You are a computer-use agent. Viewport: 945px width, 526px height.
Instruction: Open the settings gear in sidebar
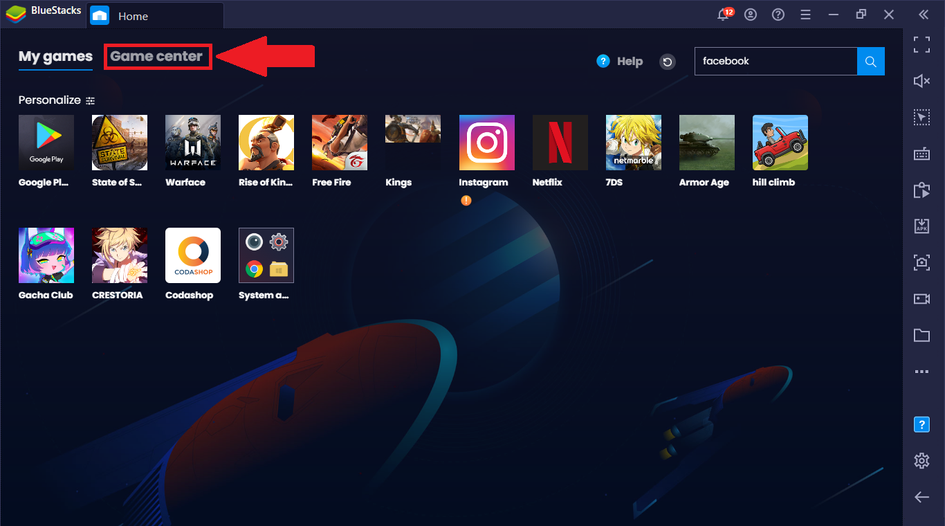(x=921, y=460)
